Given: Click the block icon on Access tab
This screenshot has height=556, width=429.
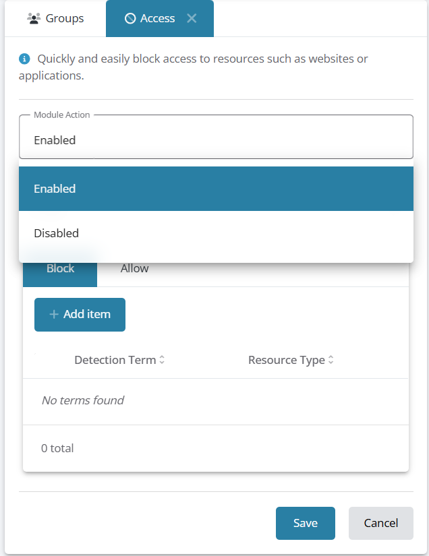Looking at the screenshot, I should (x=130, y=19).
